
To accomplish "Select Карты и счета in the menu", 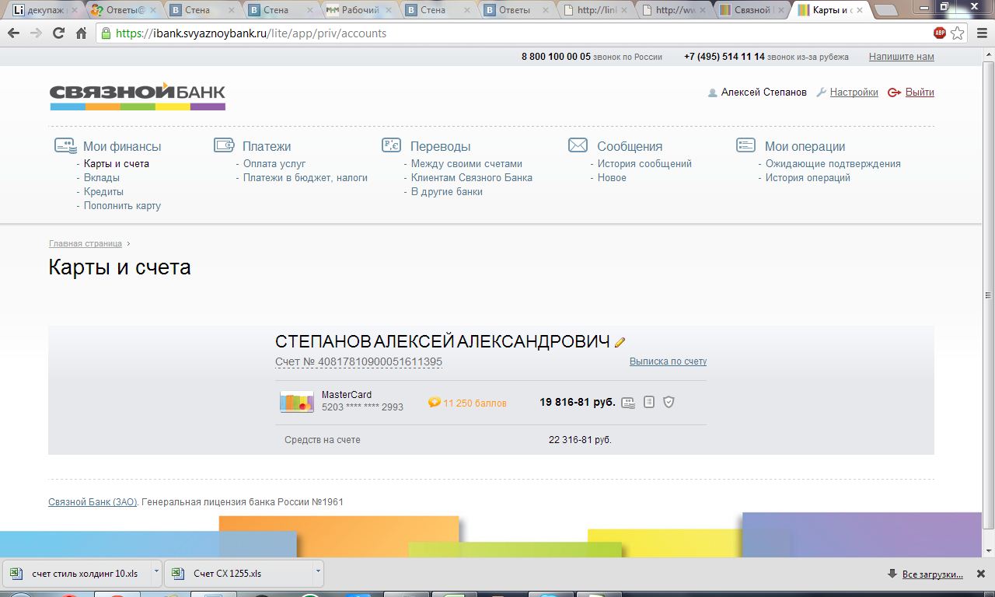I will click(117, 164).
